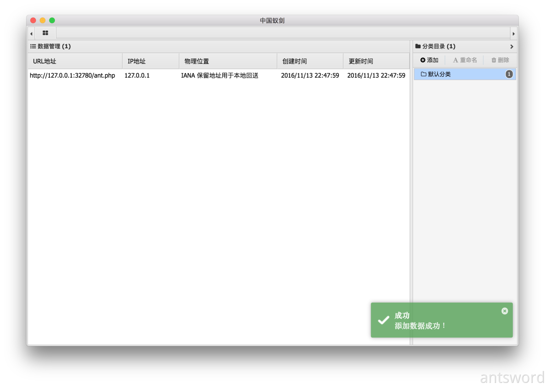Click the 重命名 rename category button
The image size is (545, 384).
point(465,60)
